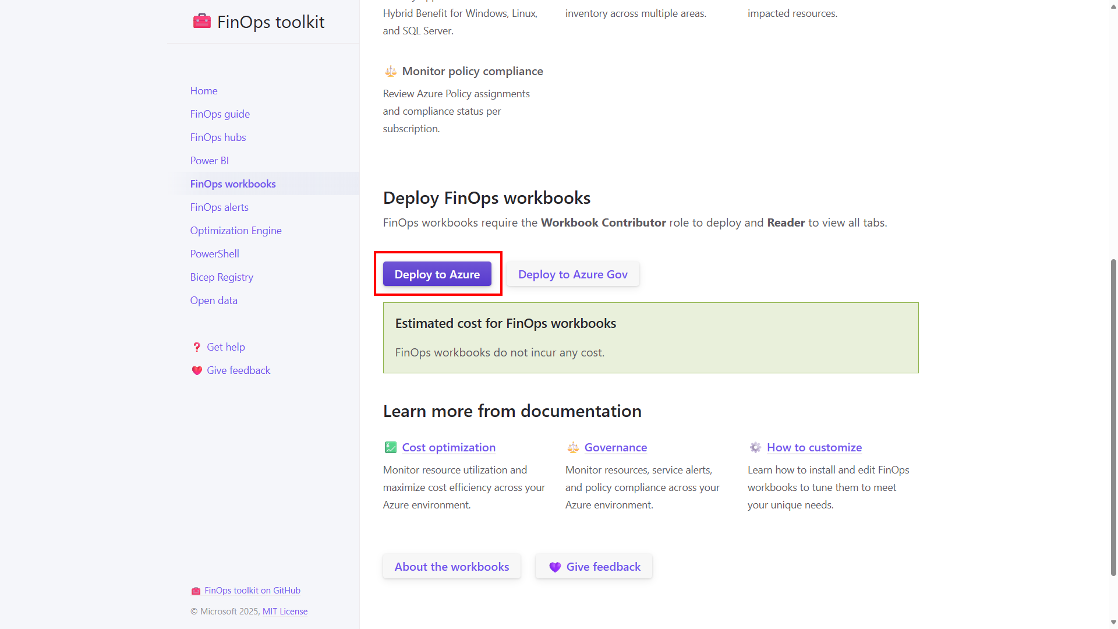Viewport: 1118px width, 629px height.
Task: Click the FinOps toolkit toolbox logo icon
Action: [x=201, y=22]
